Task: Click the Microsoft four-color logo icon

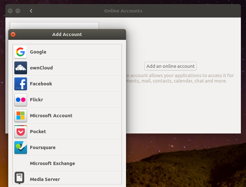Action: (21, 116)
